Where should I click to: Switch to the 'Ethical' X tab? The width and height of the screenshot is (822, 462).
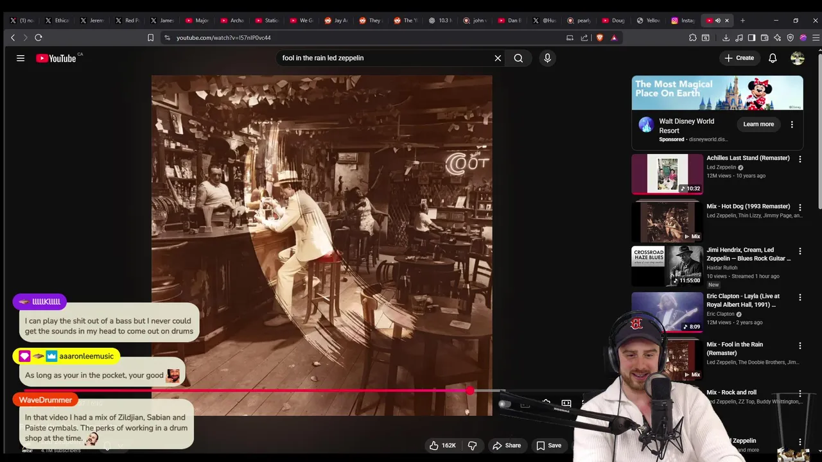point(57,21)
